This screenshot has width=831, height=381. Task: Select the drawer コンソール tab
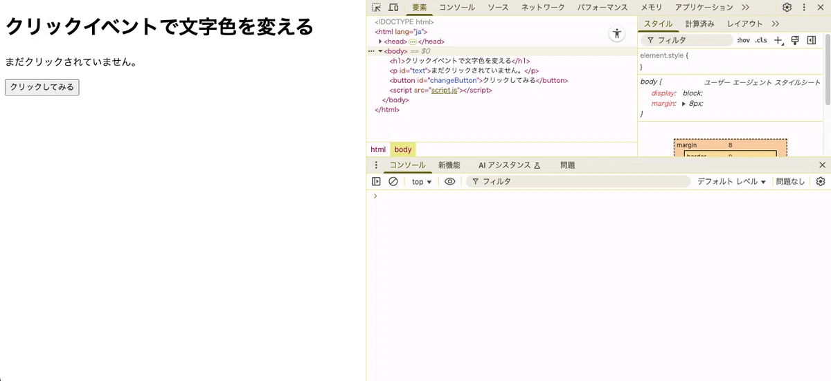407,165
